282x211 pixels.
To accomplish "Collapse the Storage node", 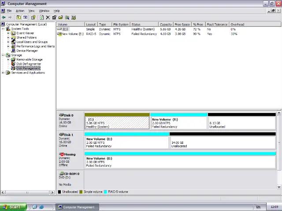I will pos(3,55).
